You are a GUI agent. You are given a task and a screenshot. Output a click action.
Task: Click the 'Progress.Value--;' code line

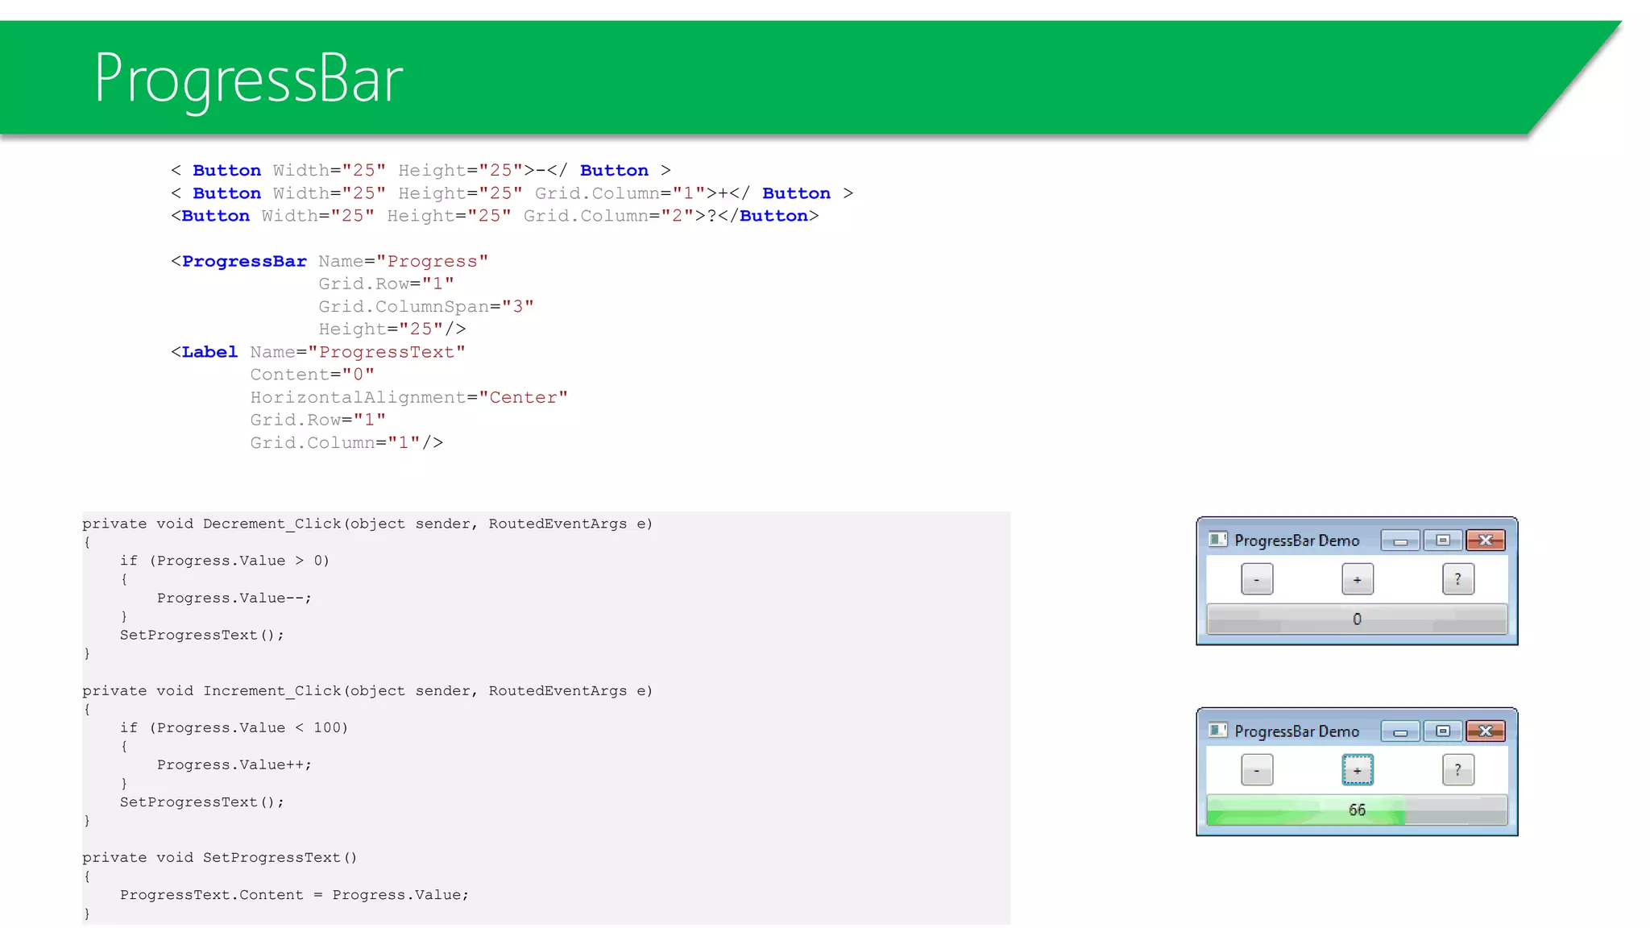coord(234,598)
